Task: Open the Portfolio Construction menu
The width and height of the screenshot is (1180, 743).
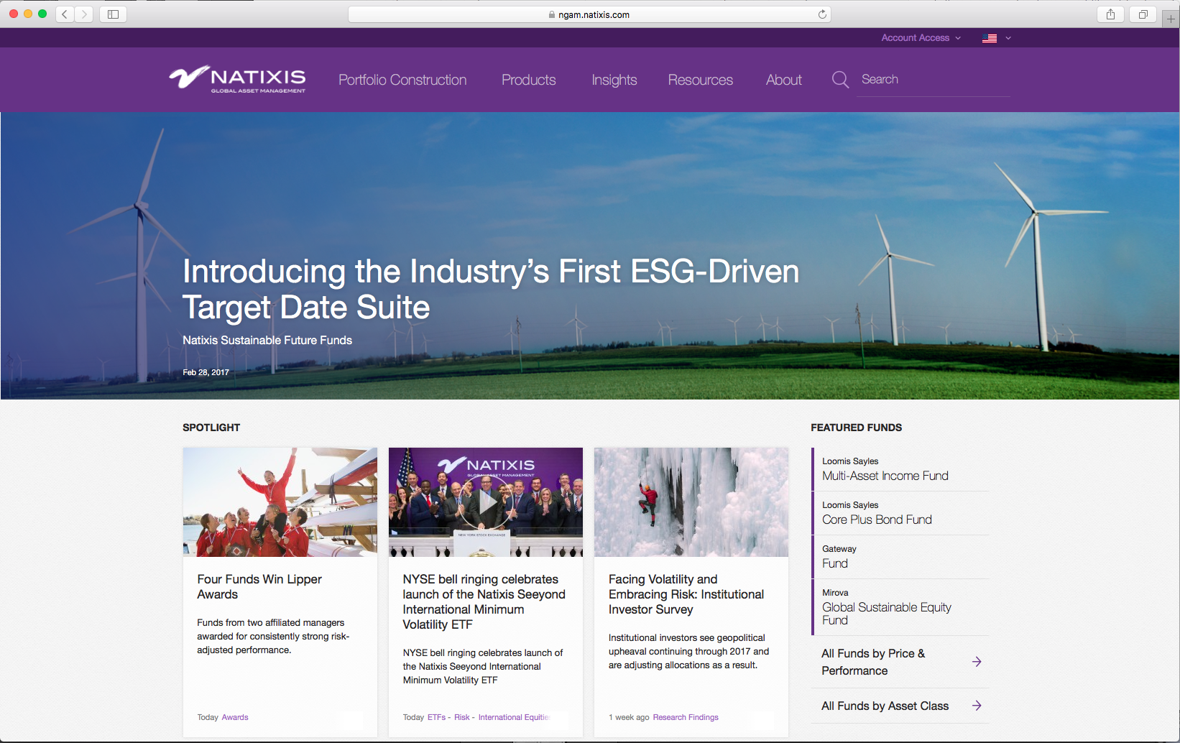Action: (402, 80)
